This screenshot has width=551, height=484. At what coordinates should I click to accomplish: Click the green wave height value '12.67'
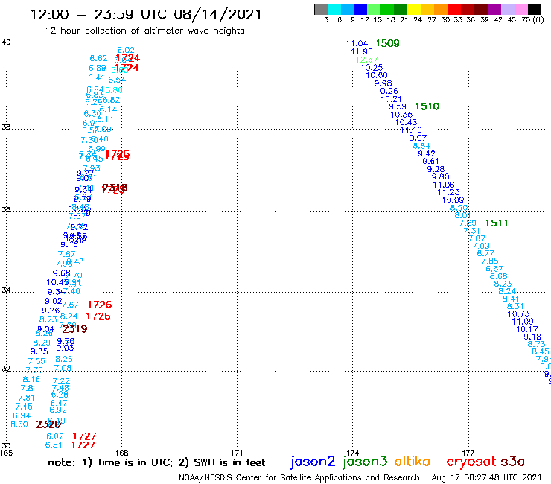366,60
